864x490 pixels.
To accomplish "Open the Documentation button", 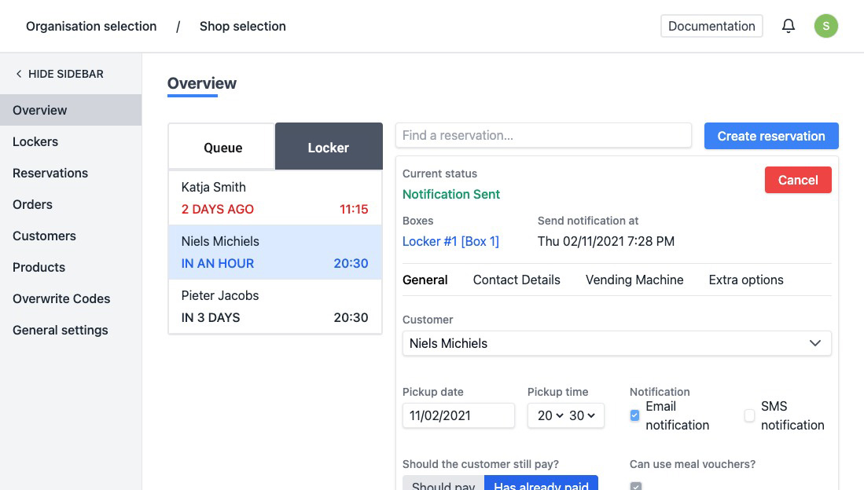I will click(711, 26).
